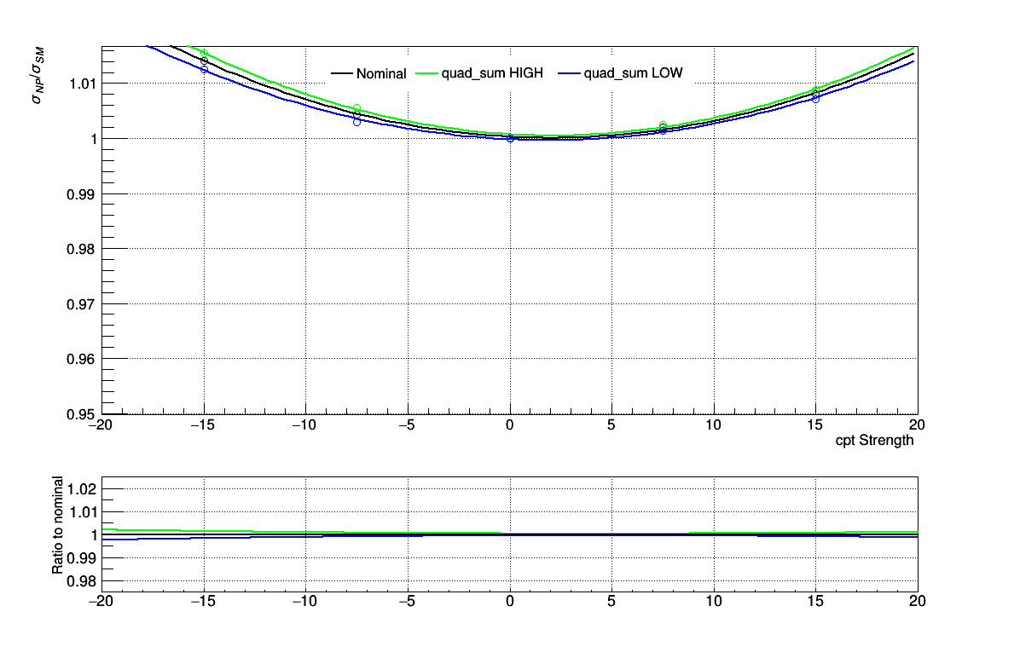Screen dimensions: 1020x658
Task: Click the 0.96 tick label on upper y-axis
Action: (81, 360)
